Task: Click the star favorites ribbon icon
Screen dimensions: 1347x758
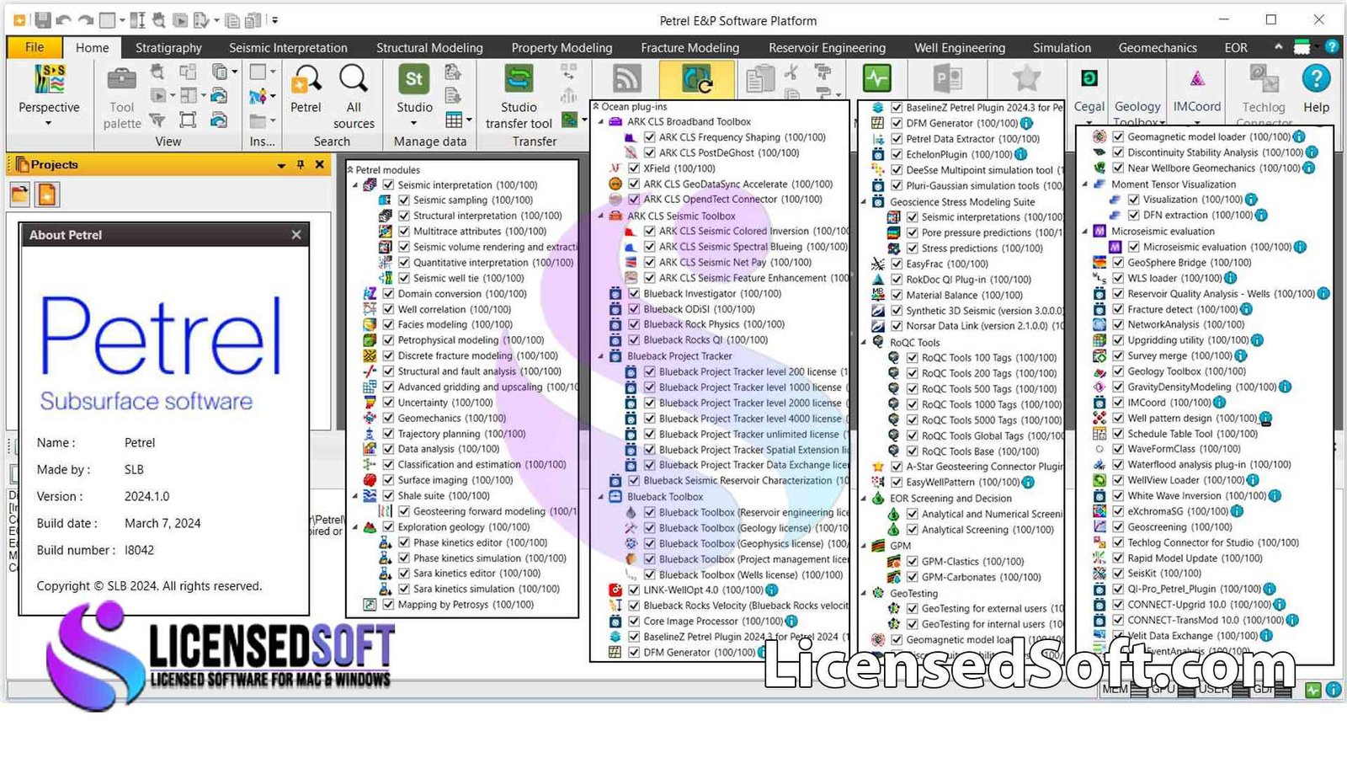Action: pyautogui.click(x=1026, y=79)
